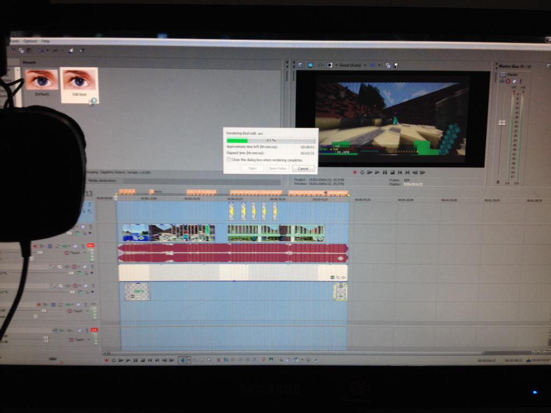Toggle Loop Playback under video preview

[362, 173]
